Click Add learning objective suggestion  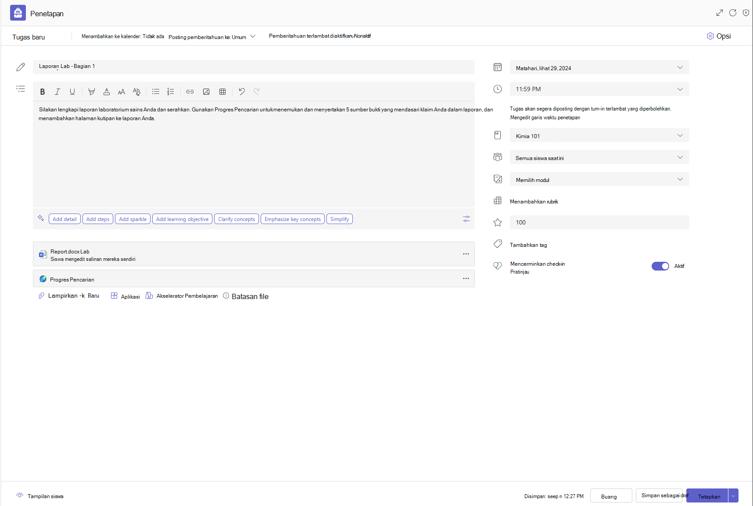183,219
